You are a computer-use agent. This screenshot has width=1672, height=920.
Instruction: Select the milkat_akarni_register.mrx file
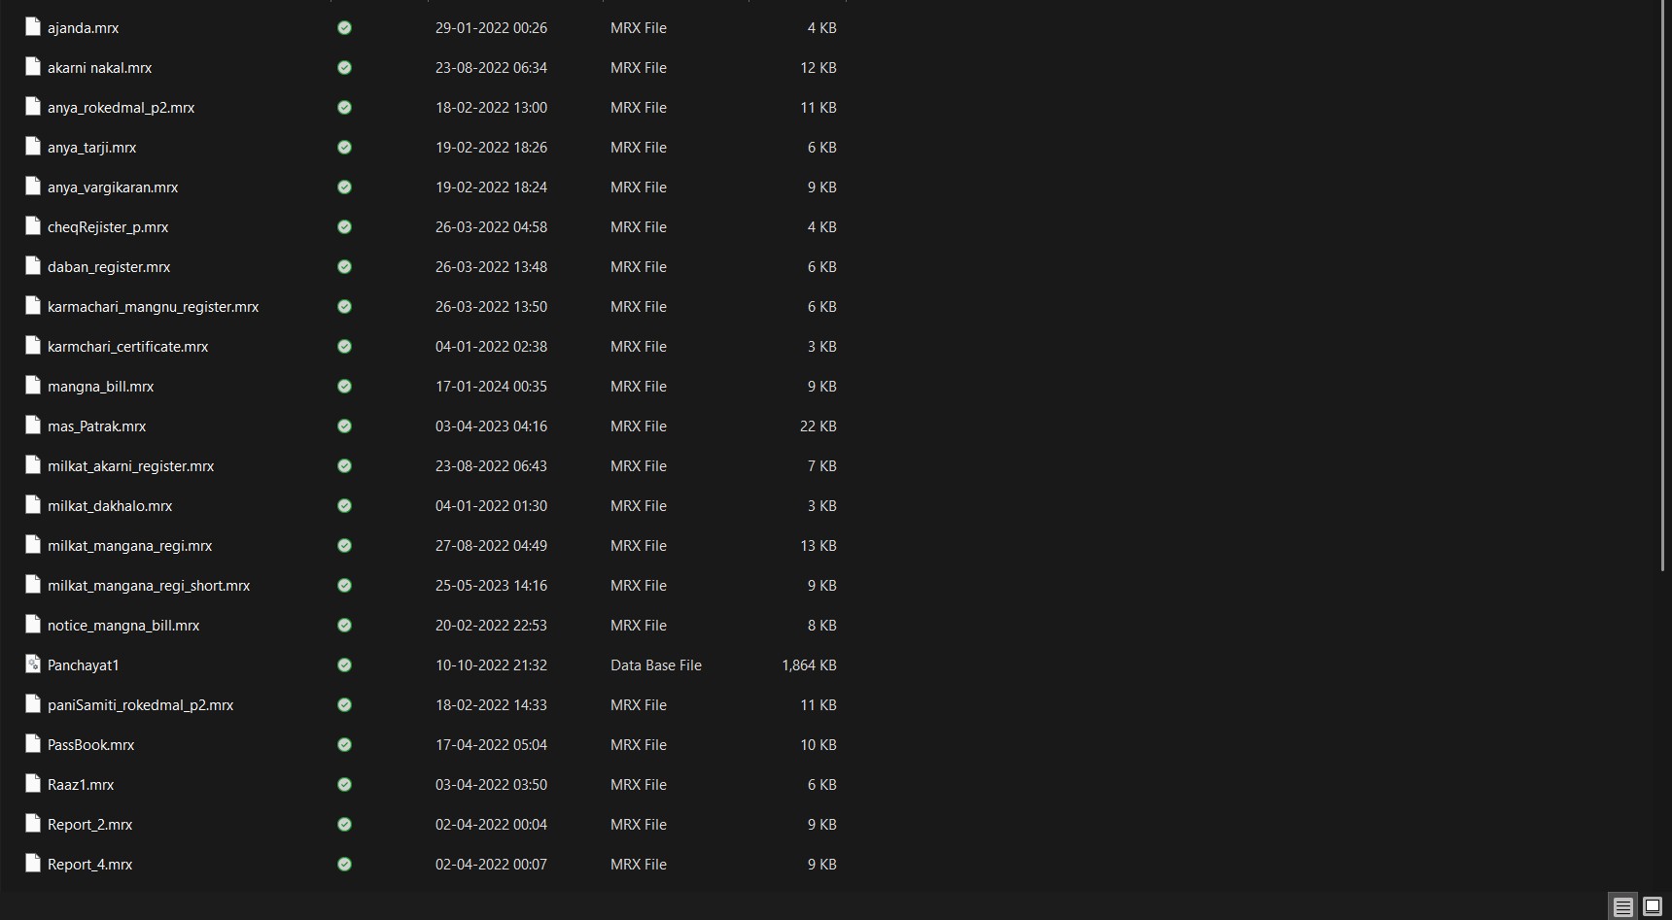click(x=130, y=466)
